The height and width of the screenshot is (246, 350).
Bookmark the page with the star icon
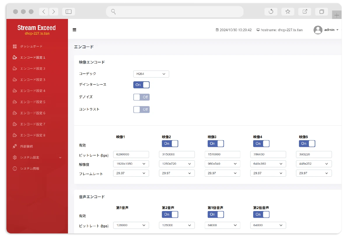(x=288, y=12)
